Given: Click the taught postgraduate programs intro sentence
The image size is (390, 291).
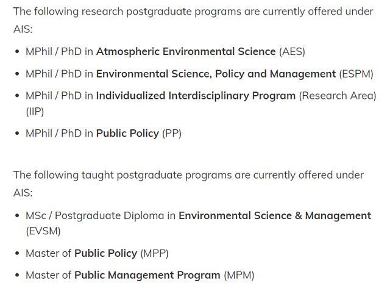Looking at the screenshot, I should (188, 184).
